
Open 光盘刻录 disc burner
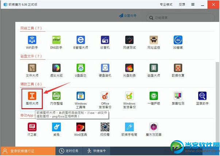click(x=130, y=70)
